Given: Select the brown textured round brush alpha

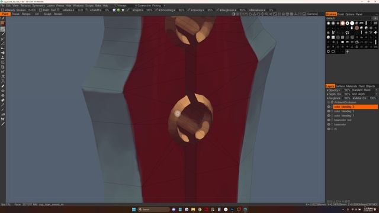Looking at the screenshot, I should pyautogui.click(x=356, y=28).
